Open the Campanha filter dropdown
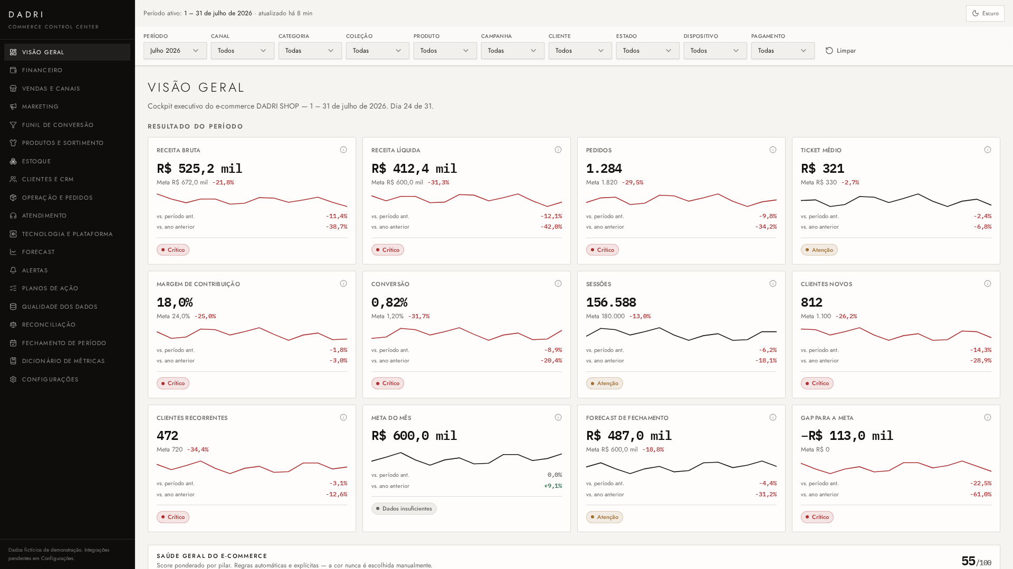Screen dimensions: 1013x569 coord(513,51)
